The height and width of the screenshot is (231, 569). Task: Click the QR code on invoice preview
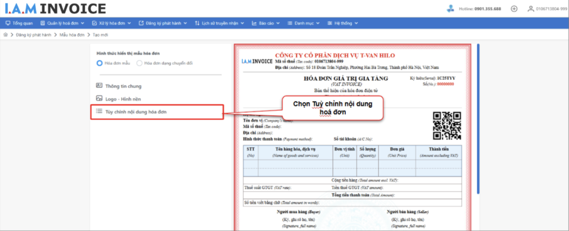447,126
